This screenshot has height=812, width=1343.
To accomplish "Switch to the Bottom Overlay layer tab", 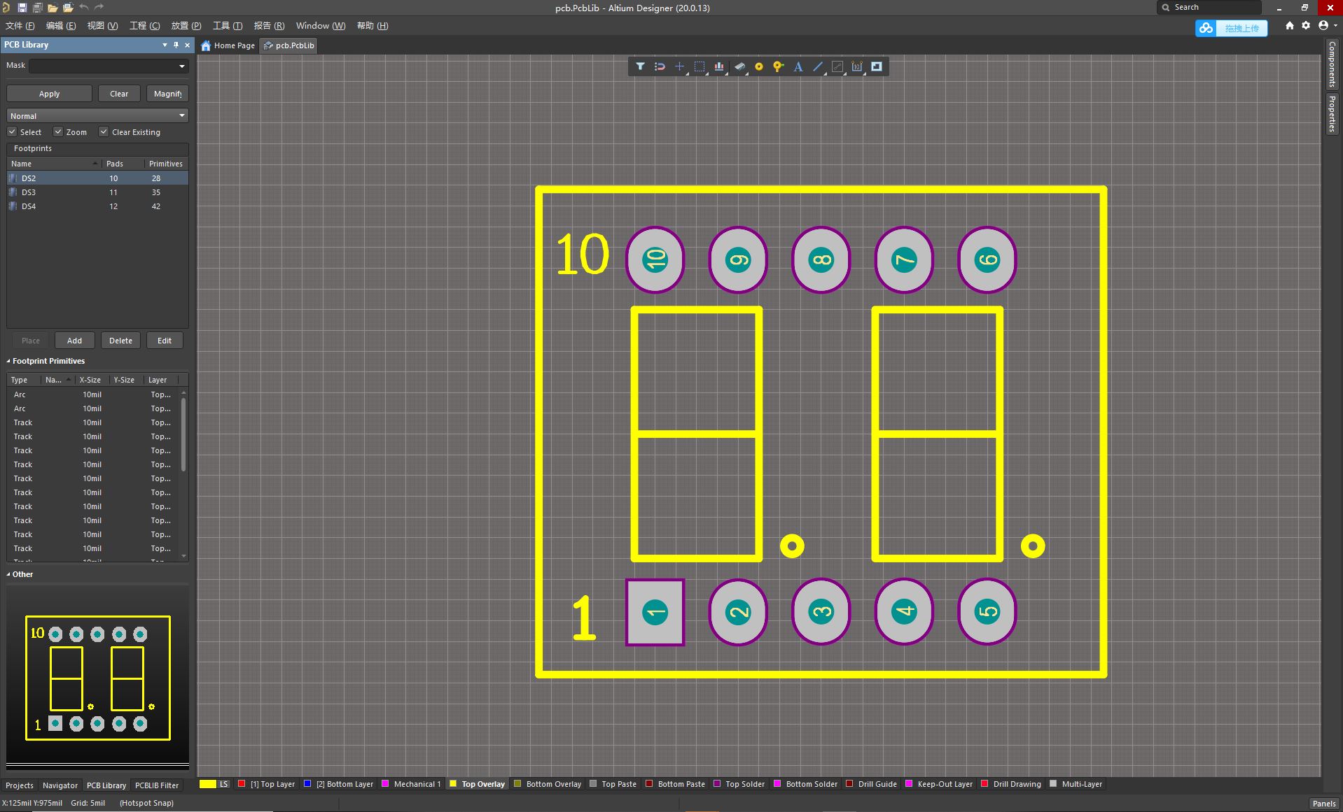I will click(x=548, y=784).
